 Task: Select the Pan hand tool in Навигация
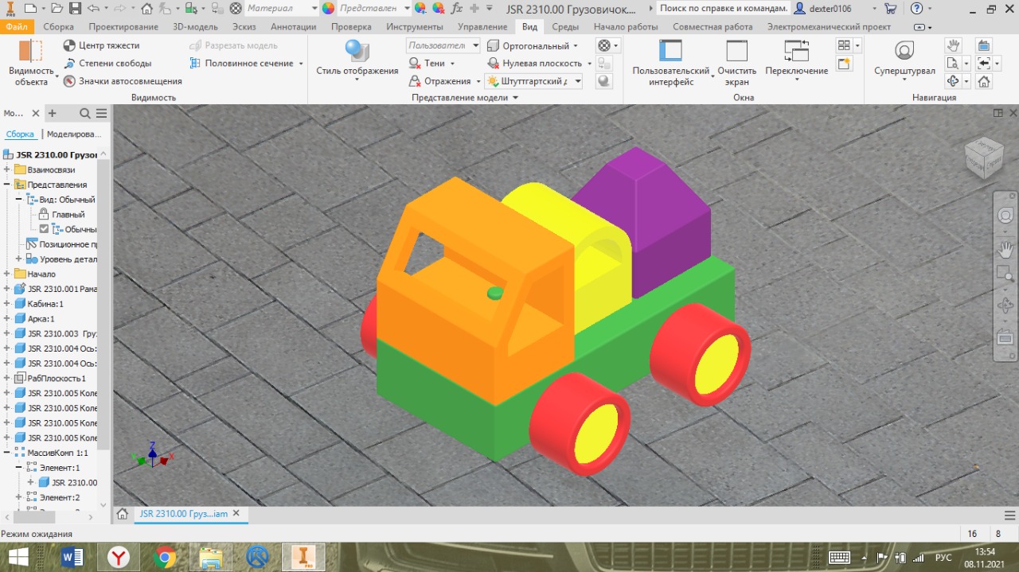click(953, 45)
